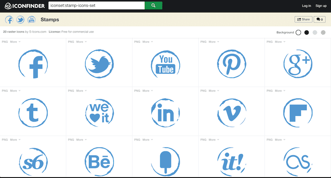Select the light gray background swatch
Image resolution: width=331 pixels, height=178 pixels.
click(x=315, y=32)
